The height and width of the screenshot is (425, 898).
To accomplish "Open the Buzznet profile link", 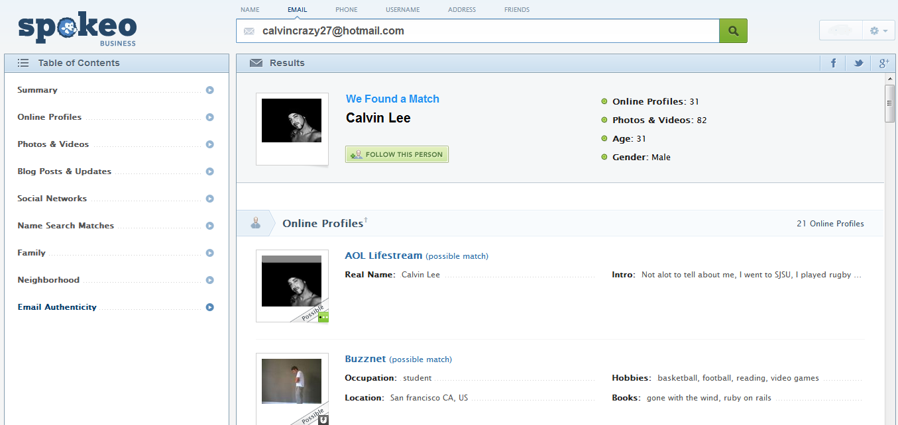I will 365,359.
